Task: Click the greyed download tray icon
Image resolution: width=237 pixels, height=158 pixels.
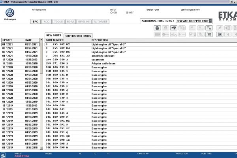Action: 174,34
